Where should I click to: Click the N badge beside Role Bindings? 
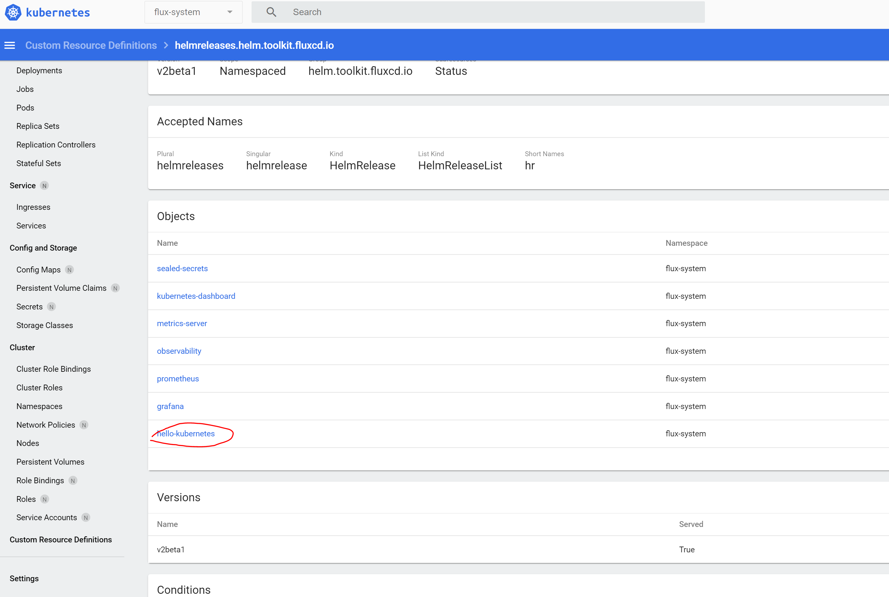pyautogui.click(x=73, y=480)
